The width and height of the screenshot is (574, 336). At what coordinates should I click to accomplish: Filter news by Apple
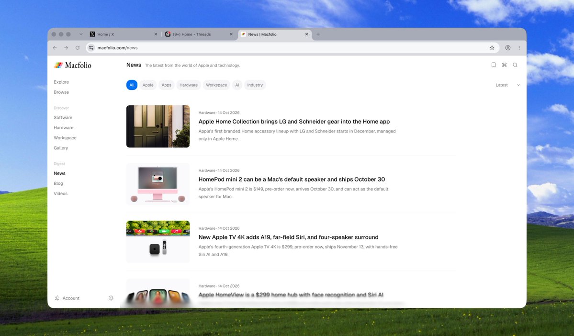[x=148, y=85]
